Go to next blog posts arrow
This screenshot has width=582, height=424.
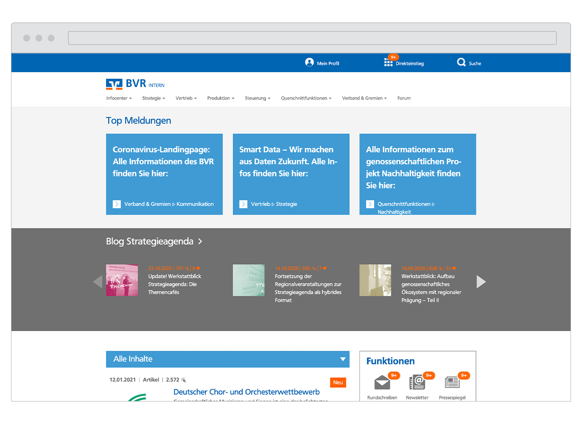481,282
